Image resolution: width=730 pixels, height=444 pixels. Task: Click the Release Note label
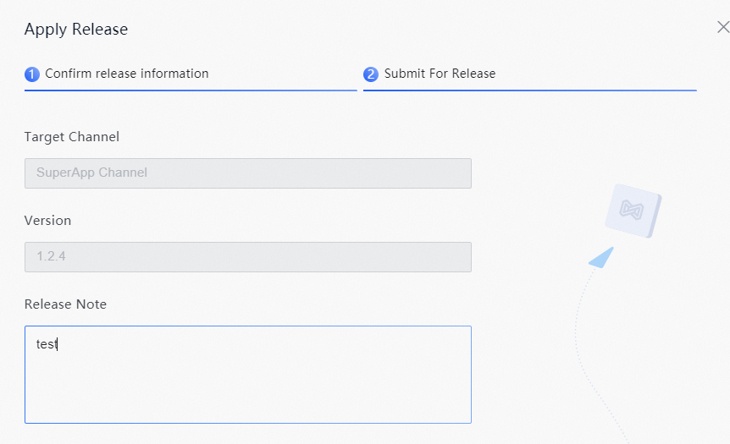tap(65, 304)
